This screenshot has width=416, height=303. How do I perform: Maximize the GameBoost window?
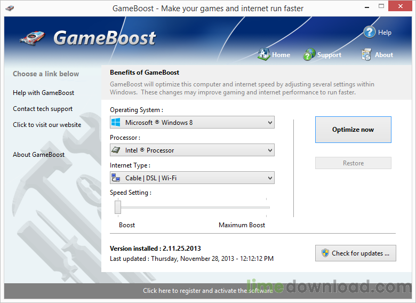pyautogui.click(x=381, y=6)
